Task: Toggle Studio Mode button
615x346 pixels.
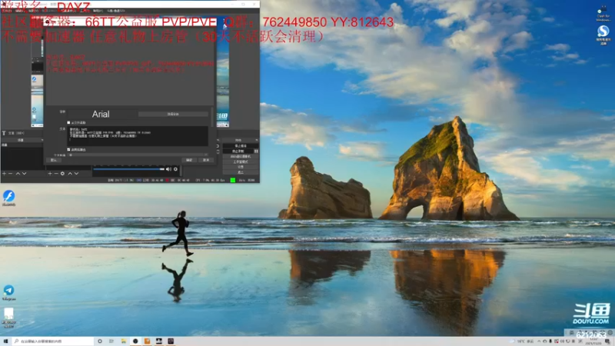Action: [241, 161]
